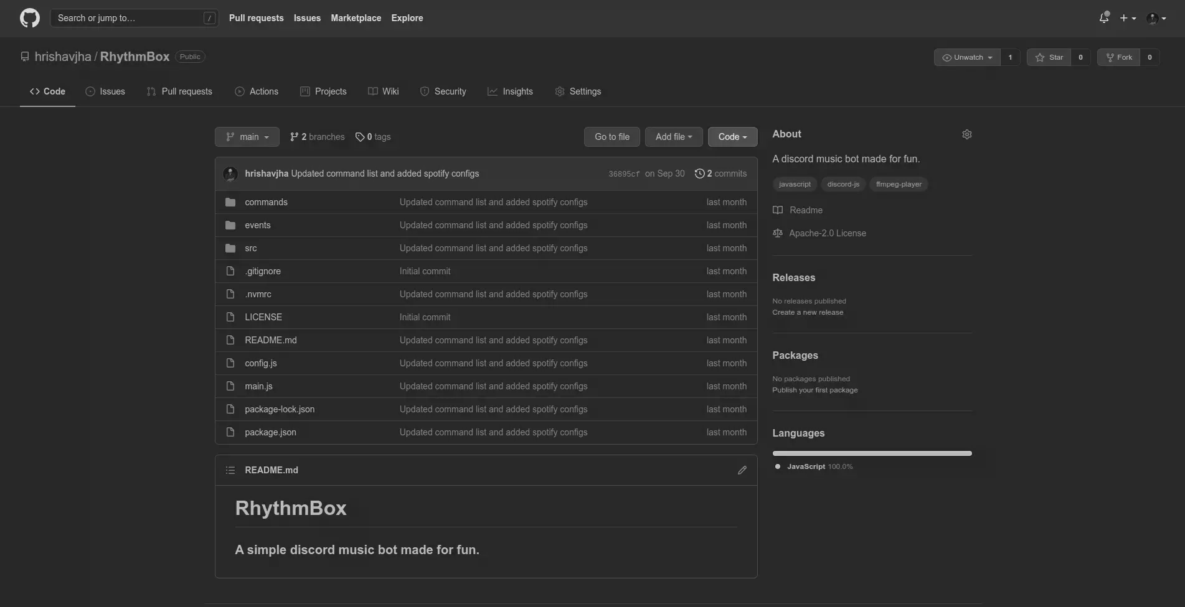Screen dimensions: 1185x607
Task: Click the stargazers count next to Star
Action: pos(1080,57)
